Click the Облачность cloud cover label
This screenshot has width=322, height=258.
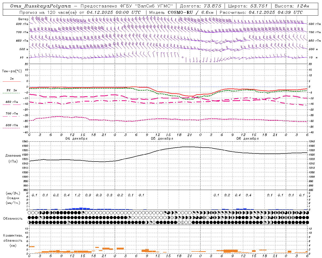pyautogui.click(x=13, y=219)
